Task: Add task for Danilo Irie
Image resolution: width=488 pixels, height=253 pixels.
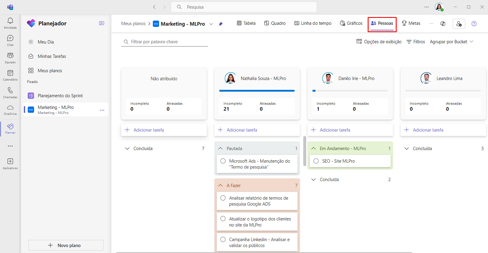Action: [x=350, y=130]
